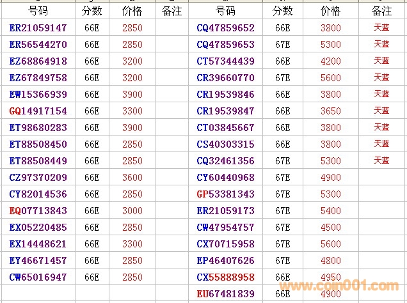
Task: Select serial CX55888958 in the right table
Action: pyautogui.click(x=225, y=277)
